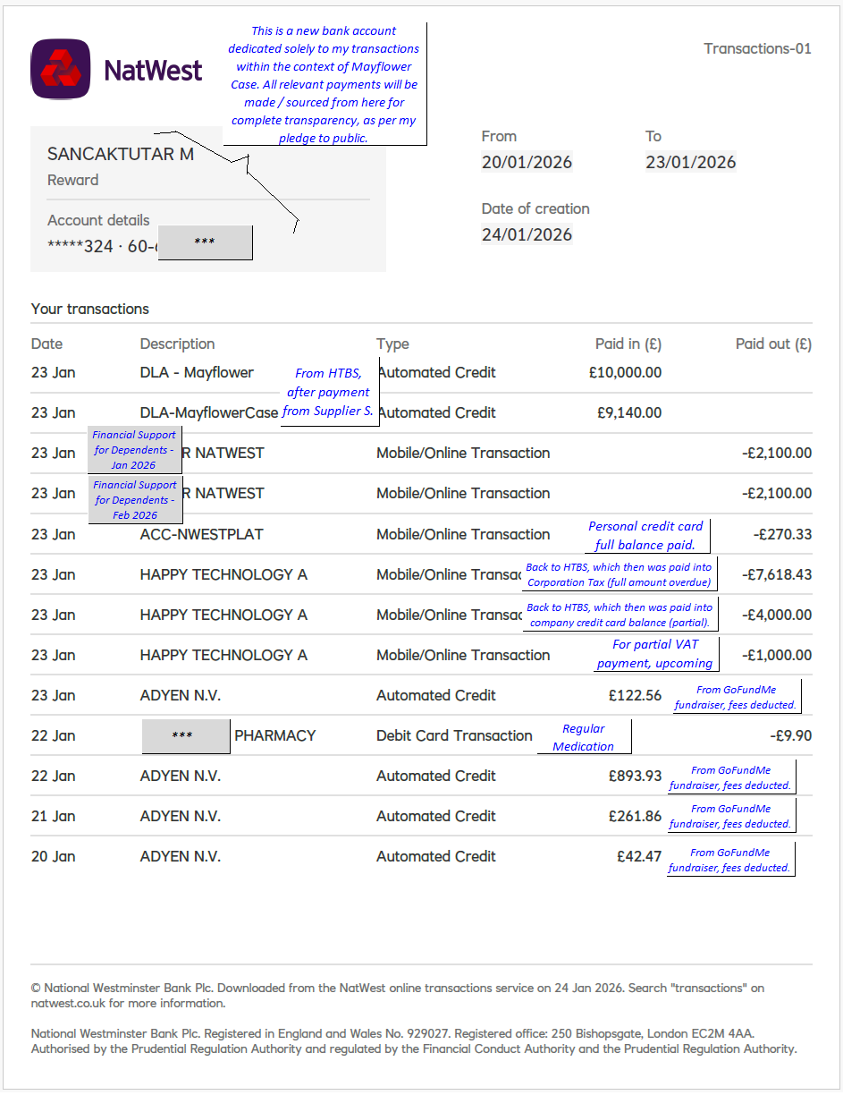Click the Type column header

click(392, 344)
